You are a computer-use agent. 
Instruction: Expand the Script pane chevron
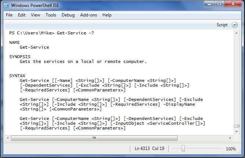(234, 25)
